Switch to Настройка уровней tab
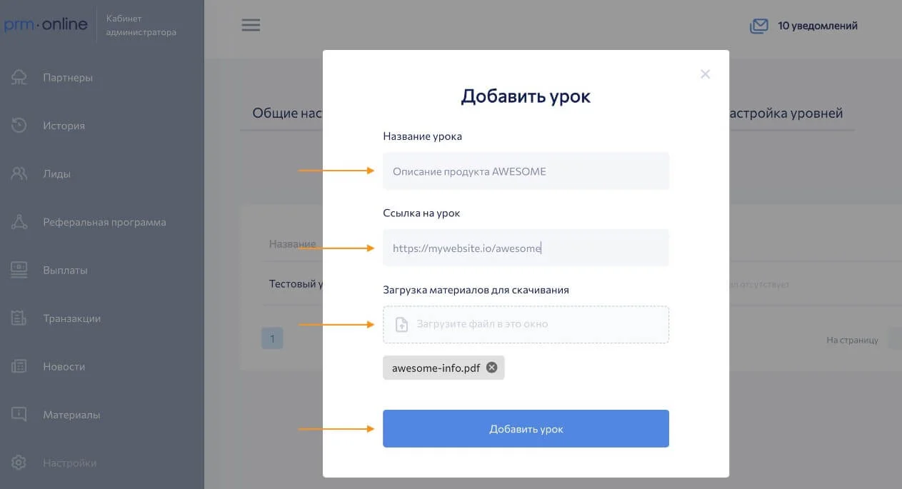 (x=786, y=114)
